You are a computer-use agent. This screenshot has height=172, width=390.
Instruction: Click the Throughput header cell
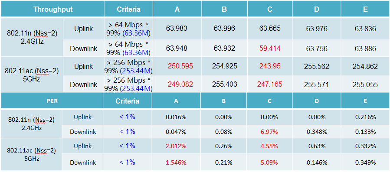pos(53,9)
